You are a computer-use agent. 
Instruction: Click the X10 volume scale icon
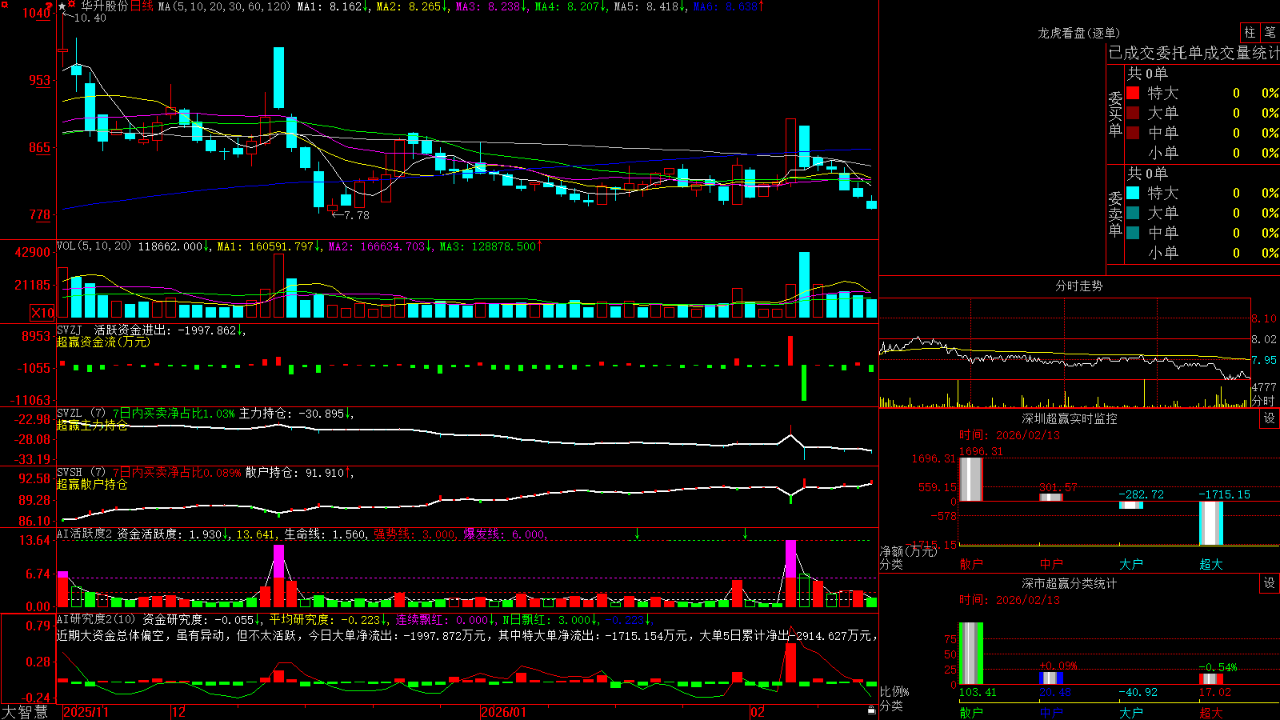42,313
